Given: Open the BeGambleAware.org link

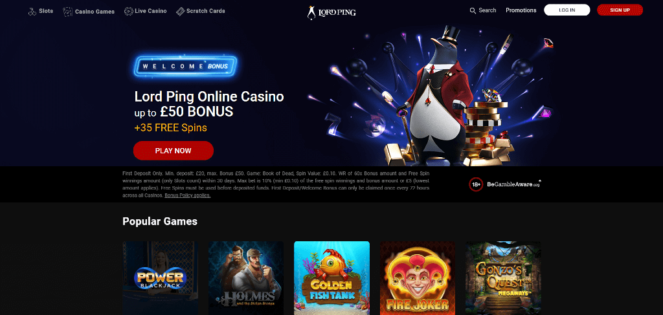Looking at the screenshot, I should (513, 184).
